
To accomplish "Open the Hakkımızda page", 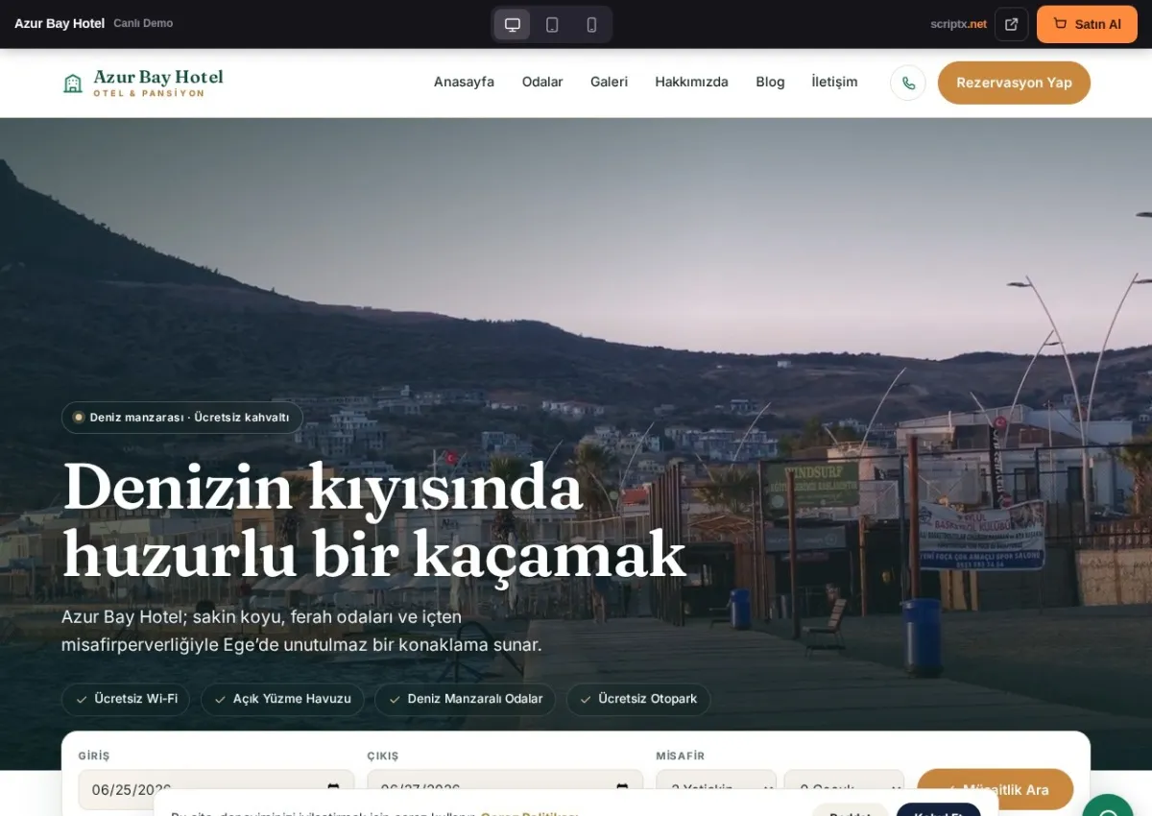I will [691, 83].
